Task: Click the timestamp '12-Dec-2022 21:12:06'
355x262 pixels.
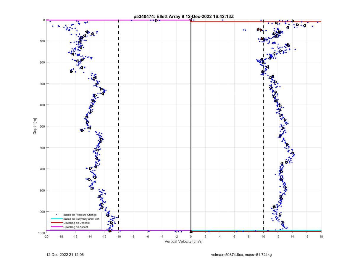Action: [x=65, y=255]
